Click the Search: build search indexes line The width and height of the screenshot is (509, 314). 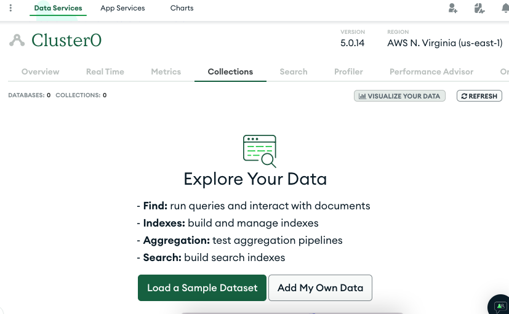211,257
